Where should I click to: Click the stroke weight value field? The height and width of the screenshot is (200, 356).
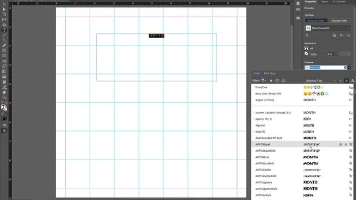pos(330,54)
